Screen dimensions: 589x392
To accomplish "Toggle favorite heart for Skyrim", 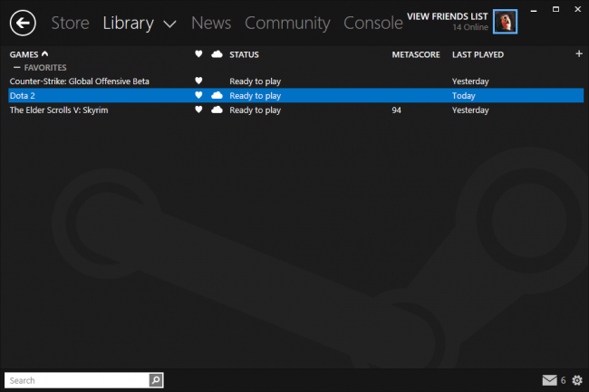I will [x=198, y=110].
